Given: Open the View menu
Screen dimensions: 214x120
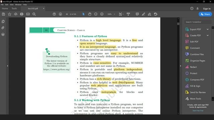Looking at the screenshot, I should [x=12, y=5].
